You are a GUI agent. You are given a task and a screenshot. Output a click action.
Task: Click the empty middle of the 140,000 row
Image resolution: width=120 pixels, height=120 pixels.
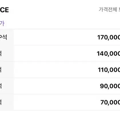coord(55,53)
